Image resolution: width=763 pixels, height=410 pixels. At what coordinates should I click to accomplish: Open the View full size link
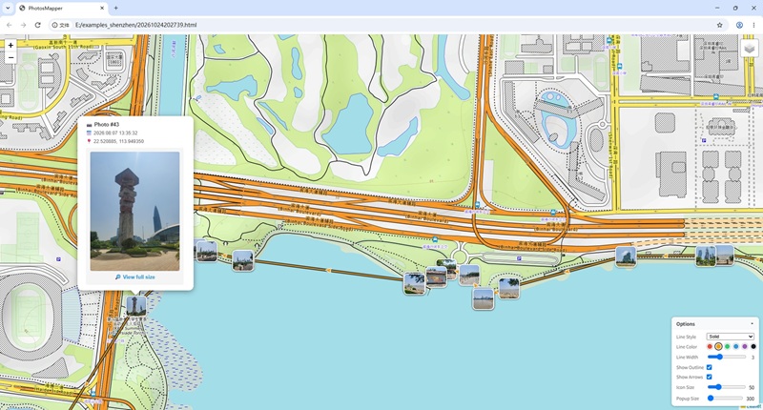pyautogui.click(x=135, y=277)
